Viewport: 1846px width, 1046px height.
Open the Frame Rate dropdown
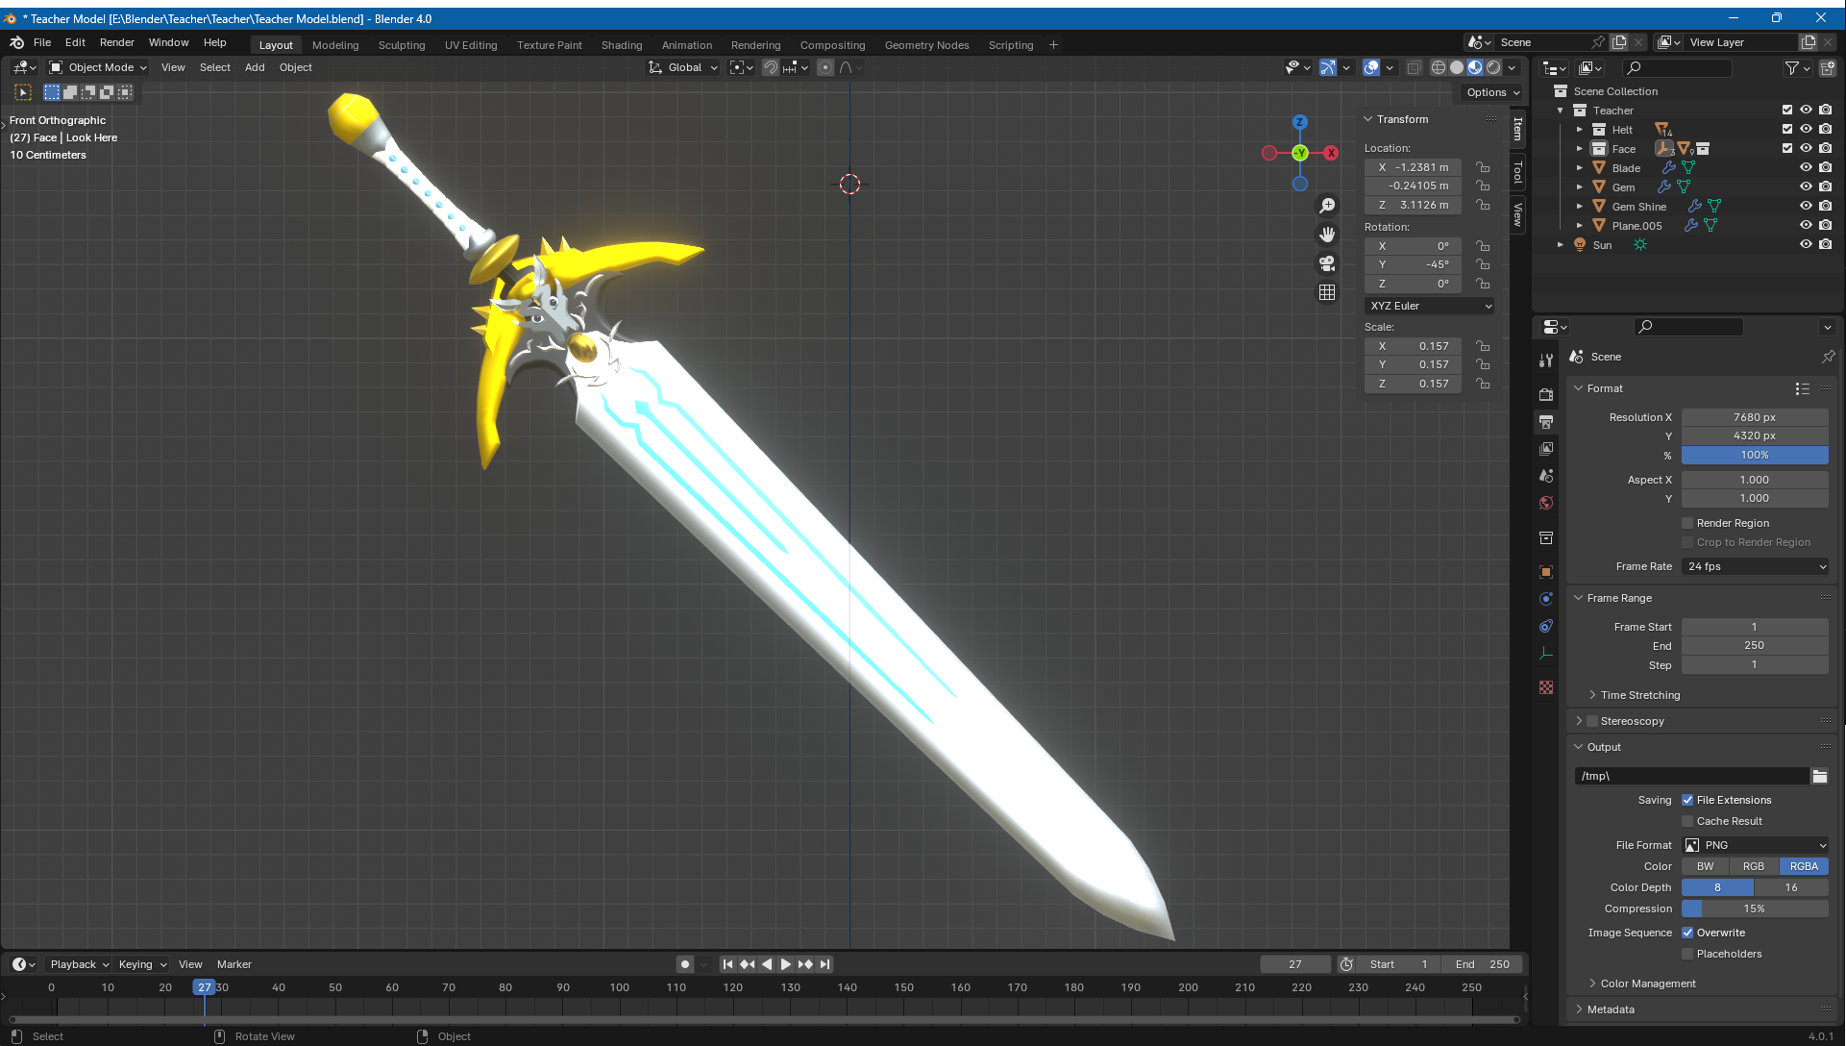point(1755,566)
